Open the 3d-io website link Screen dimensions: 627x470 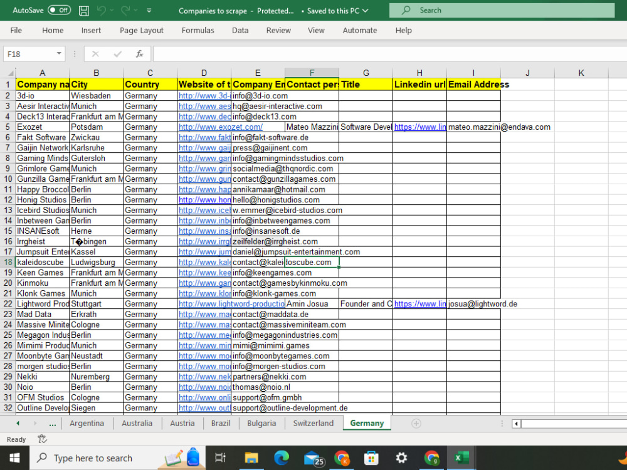point(204,96)
